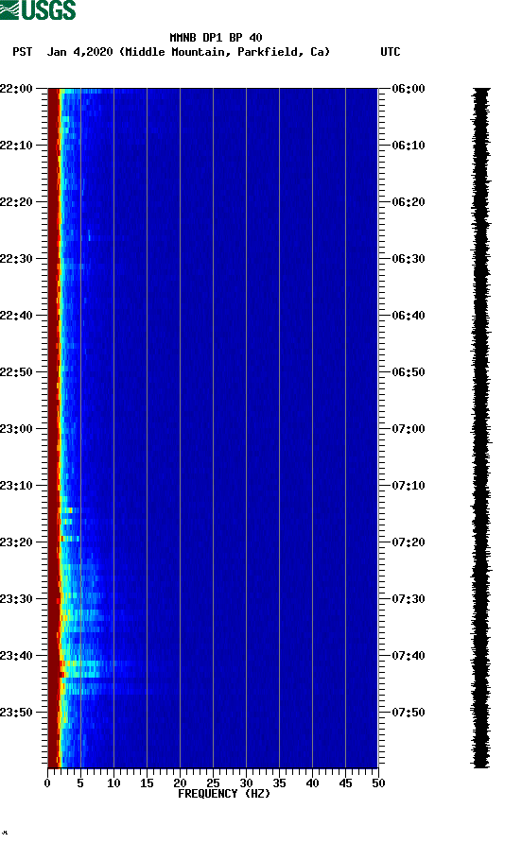Click the UTC timezone label
Screen dimensions: 522x843
391,52
